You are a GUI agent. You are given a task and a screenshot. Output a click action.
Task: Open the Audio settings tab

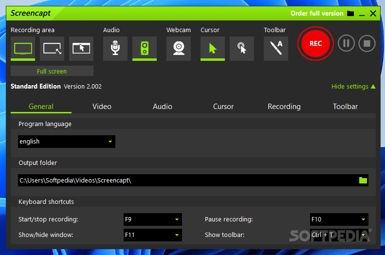tap(163, 107)
